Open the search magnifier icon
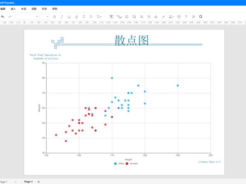The width and height of the screenshot is (246, 184). pos(201,17)
